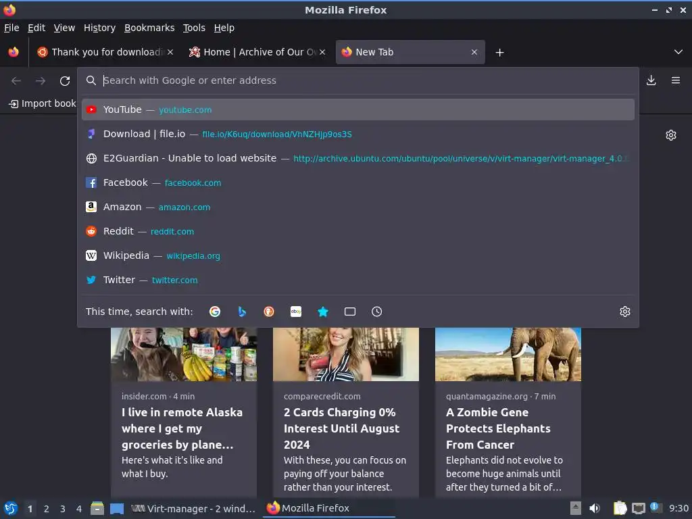Select the Twitter suggestion
The width and height of the screenshot is (692, 519).
[358, 279]
